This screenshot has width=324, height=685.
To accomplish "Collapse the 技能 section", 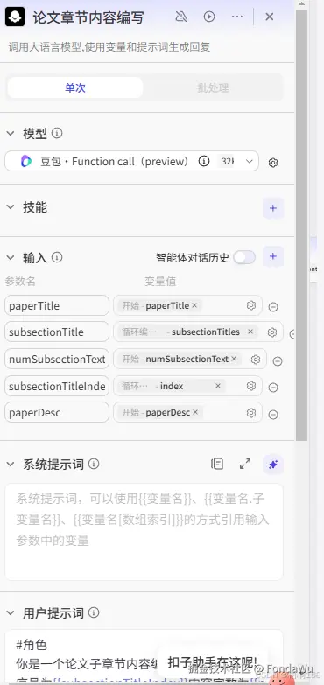I will (11, 207).
